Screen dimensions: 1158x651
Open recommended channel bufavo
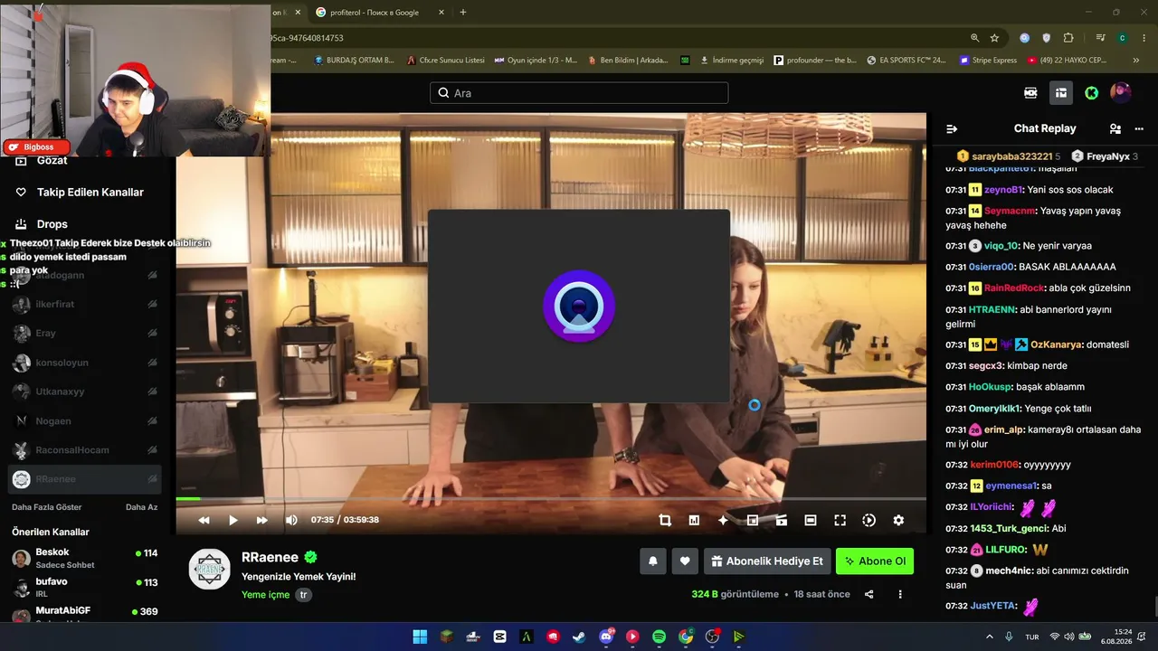click(85, 587)
